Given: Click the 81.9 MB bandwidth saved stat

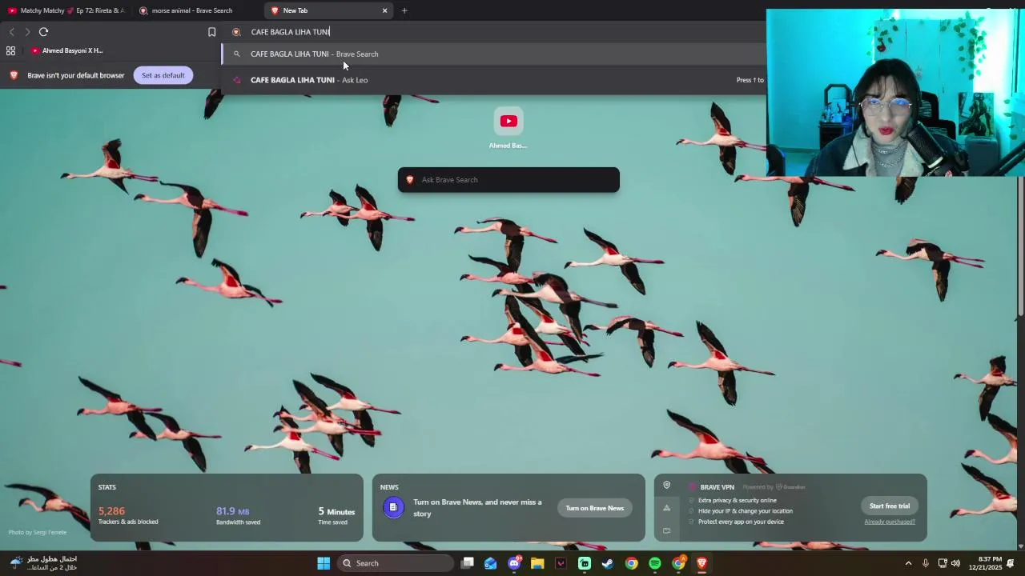Looking at the screenshot, I should click(238, 514).
